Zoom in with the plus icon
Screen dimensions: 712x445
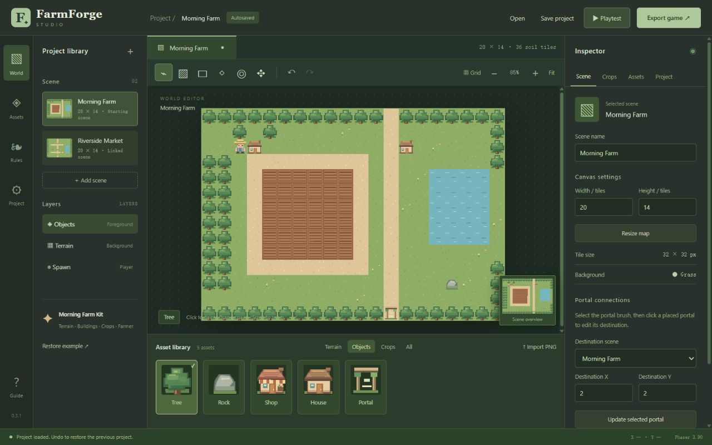pos(535,73)
